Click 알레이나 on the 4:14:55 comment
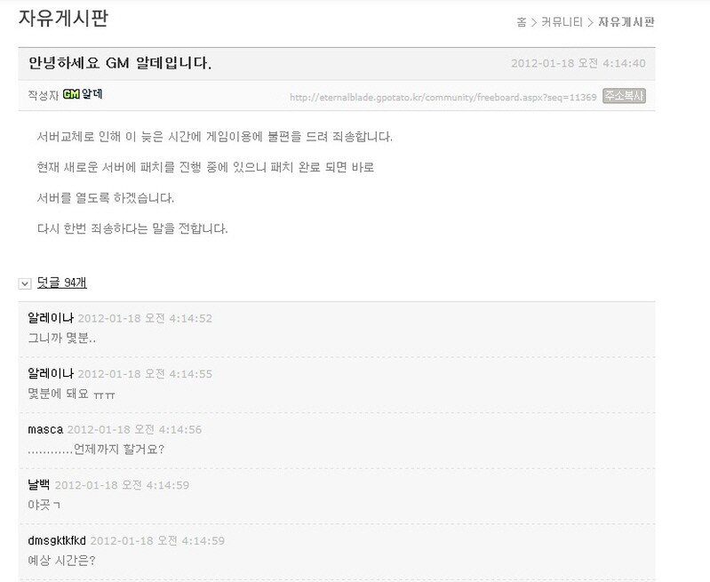This screenshot has width=710, height=582. 51,374
